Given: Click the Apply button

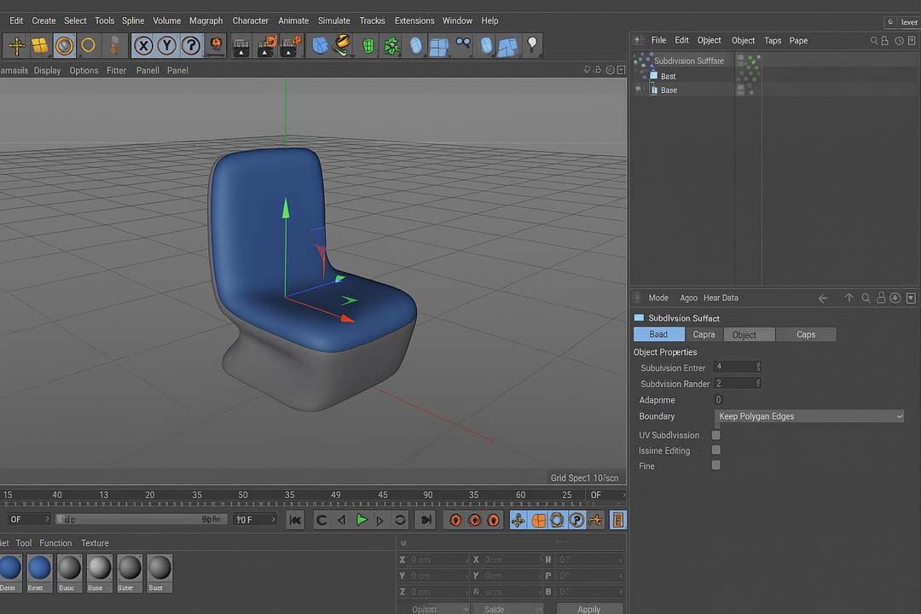Looking at the screenshot, I should pos(588,609).
